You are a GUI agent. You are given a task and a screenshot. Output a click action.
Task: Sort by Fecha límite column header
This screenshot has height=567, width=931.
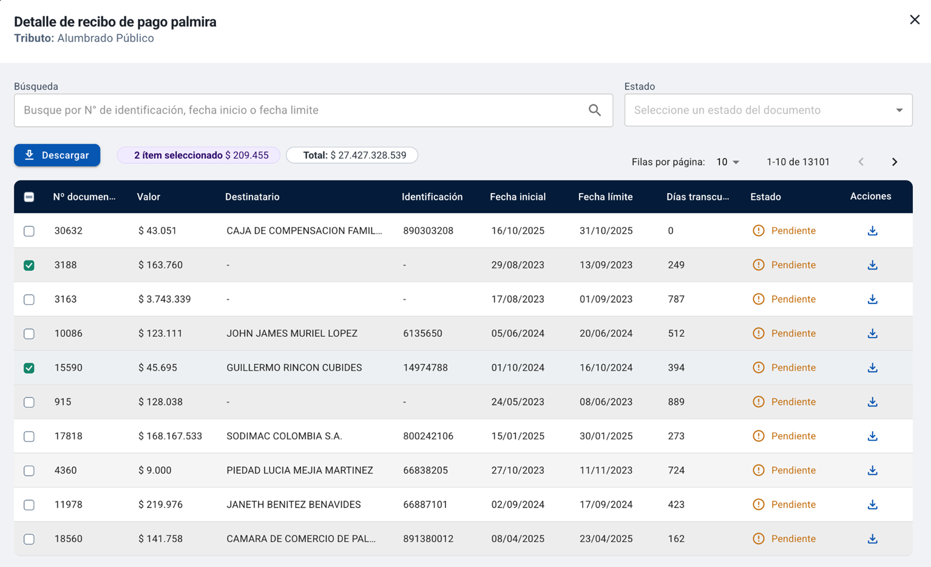coord(605,197)
